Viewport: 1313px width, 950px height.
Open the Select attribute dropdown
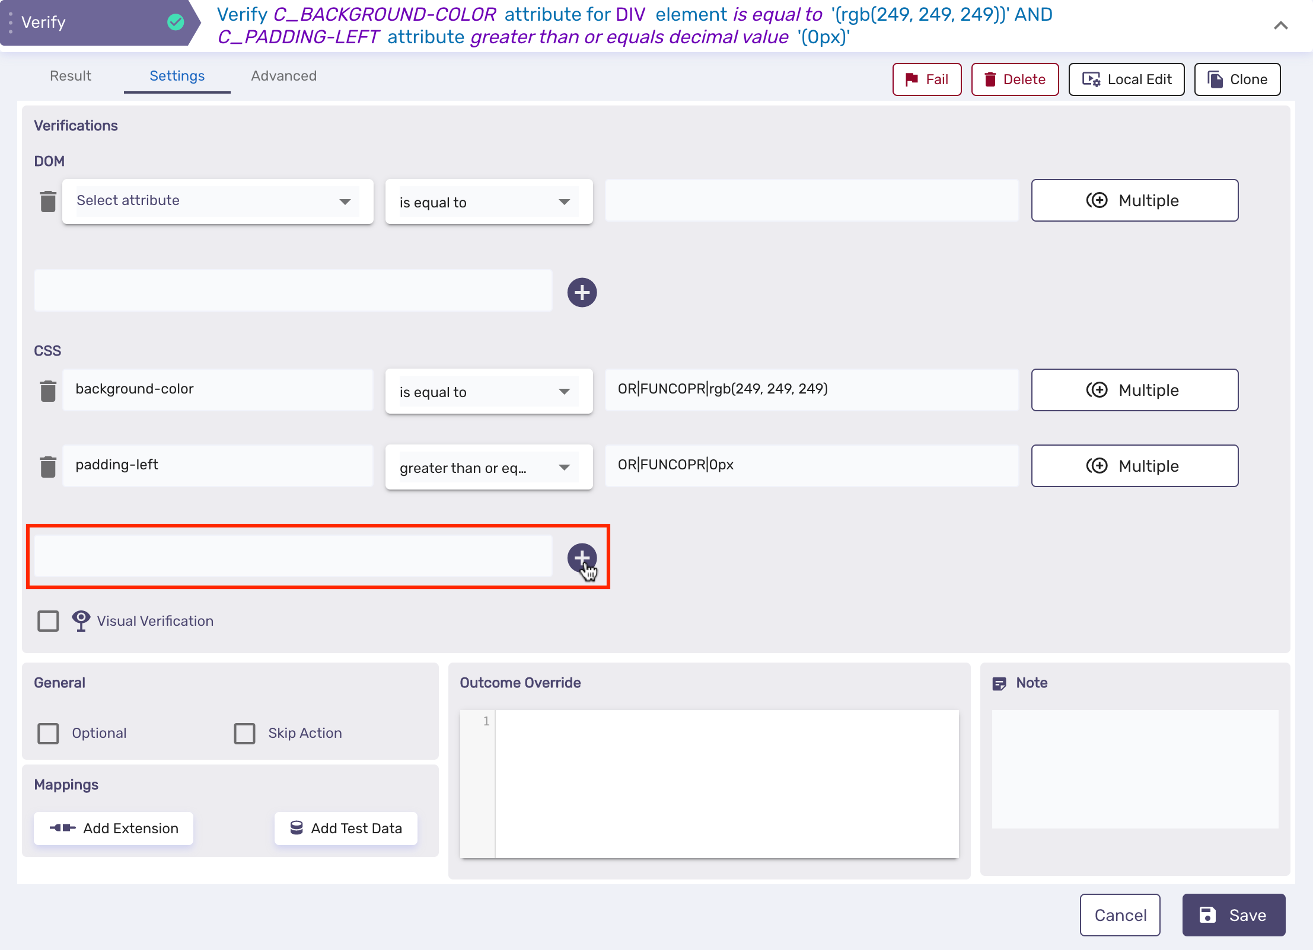pos(218,201)
